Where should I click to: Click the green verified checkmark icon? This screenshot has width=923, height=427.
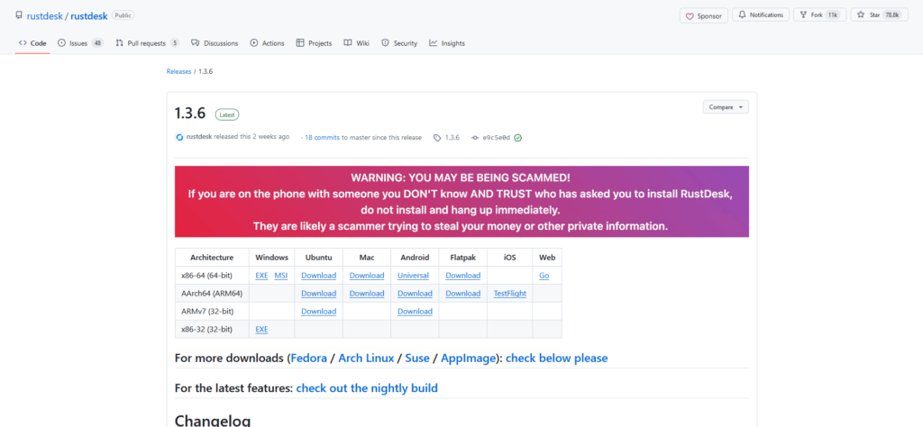[518, 138]
